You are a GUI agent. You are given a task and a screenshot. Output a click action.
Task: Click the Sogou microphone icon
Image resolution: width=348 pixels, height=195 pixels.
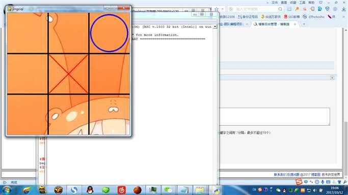[x=323, y=182]
